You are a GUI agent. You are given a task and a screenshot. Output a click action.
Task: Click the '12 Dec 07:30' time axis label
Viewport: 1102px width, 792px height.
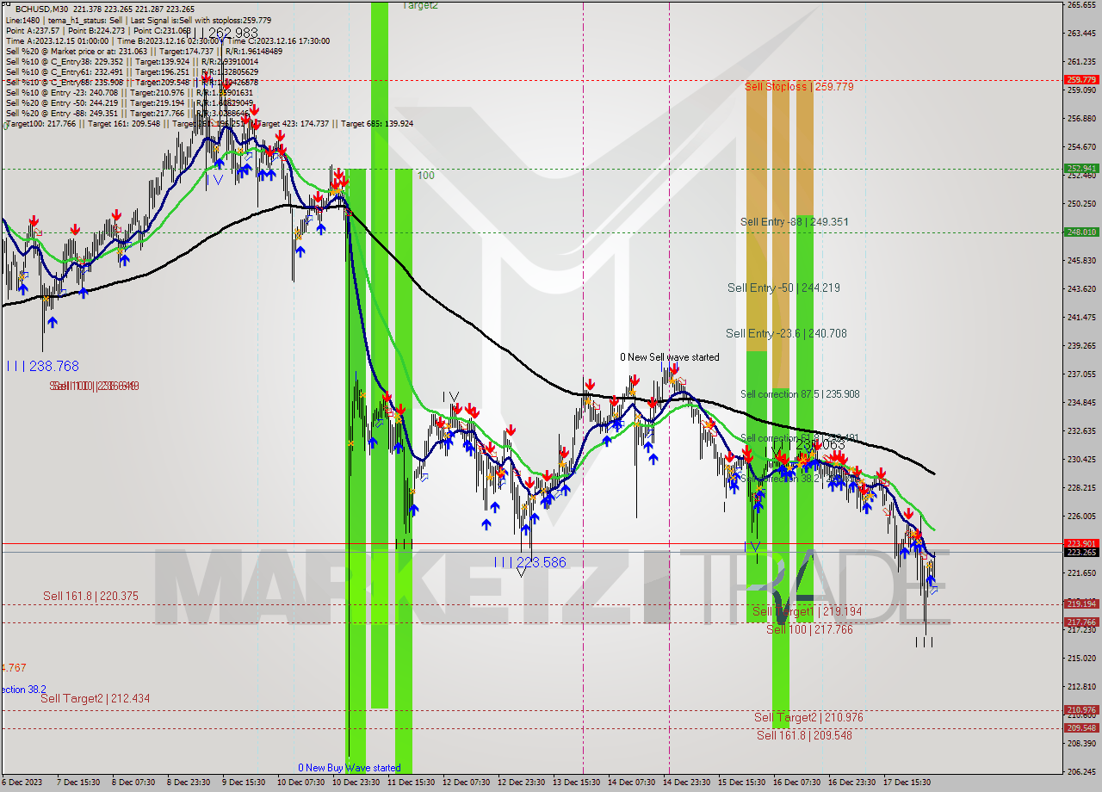click(x=465, y=783)
